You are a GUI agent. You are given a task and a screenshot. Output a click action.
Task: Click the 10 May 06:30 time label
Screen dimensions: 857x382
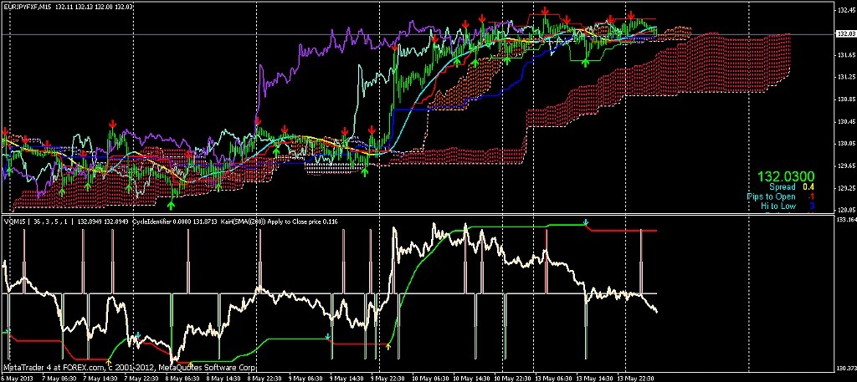(431, 378)
